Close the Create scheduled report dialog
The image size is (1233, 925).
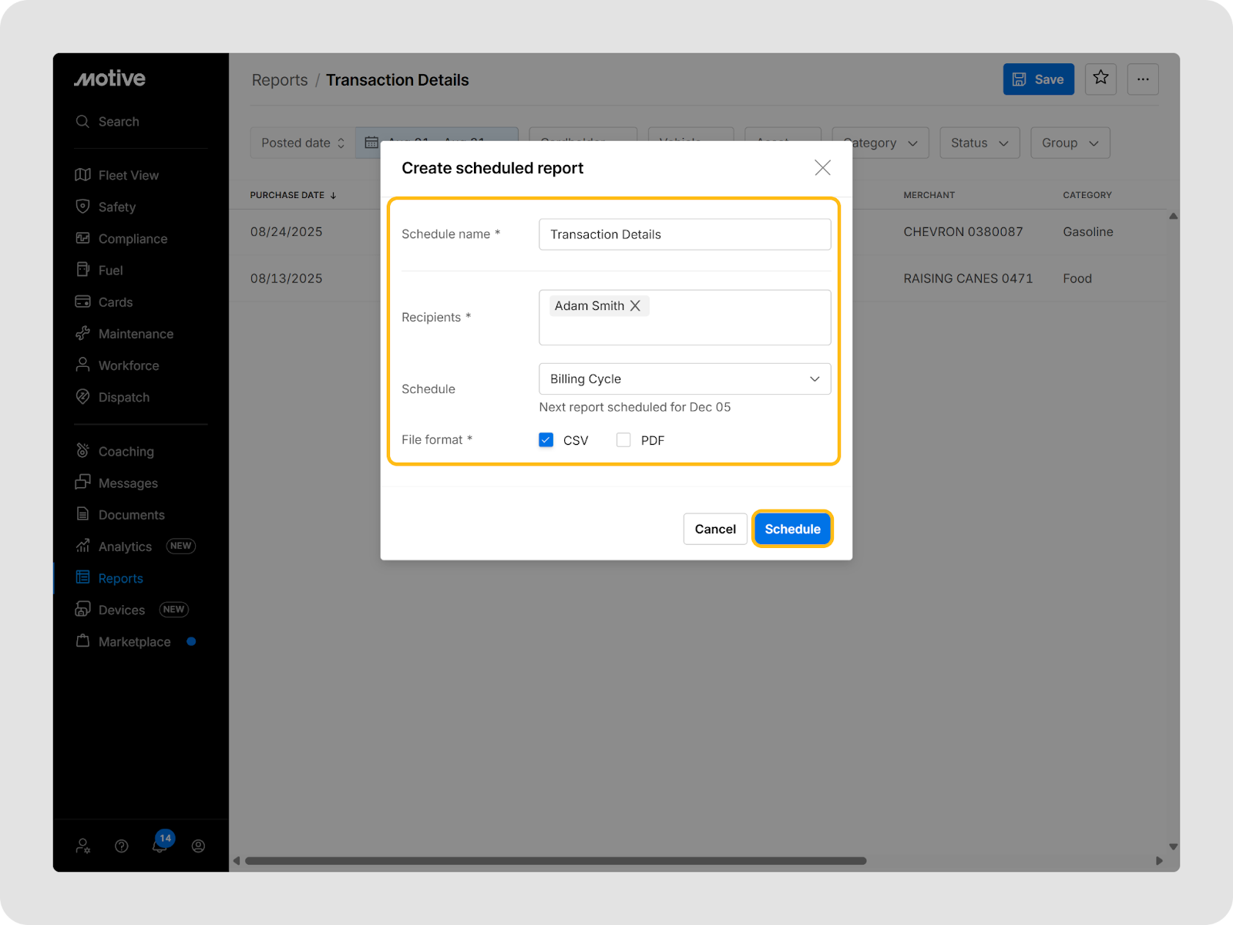[x=822, y=168]
